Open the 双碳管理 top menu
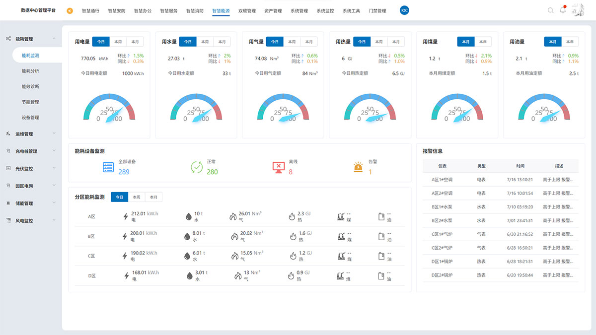Image resolution: width=596 pixels, height=335 pixels. coord(247,11)
